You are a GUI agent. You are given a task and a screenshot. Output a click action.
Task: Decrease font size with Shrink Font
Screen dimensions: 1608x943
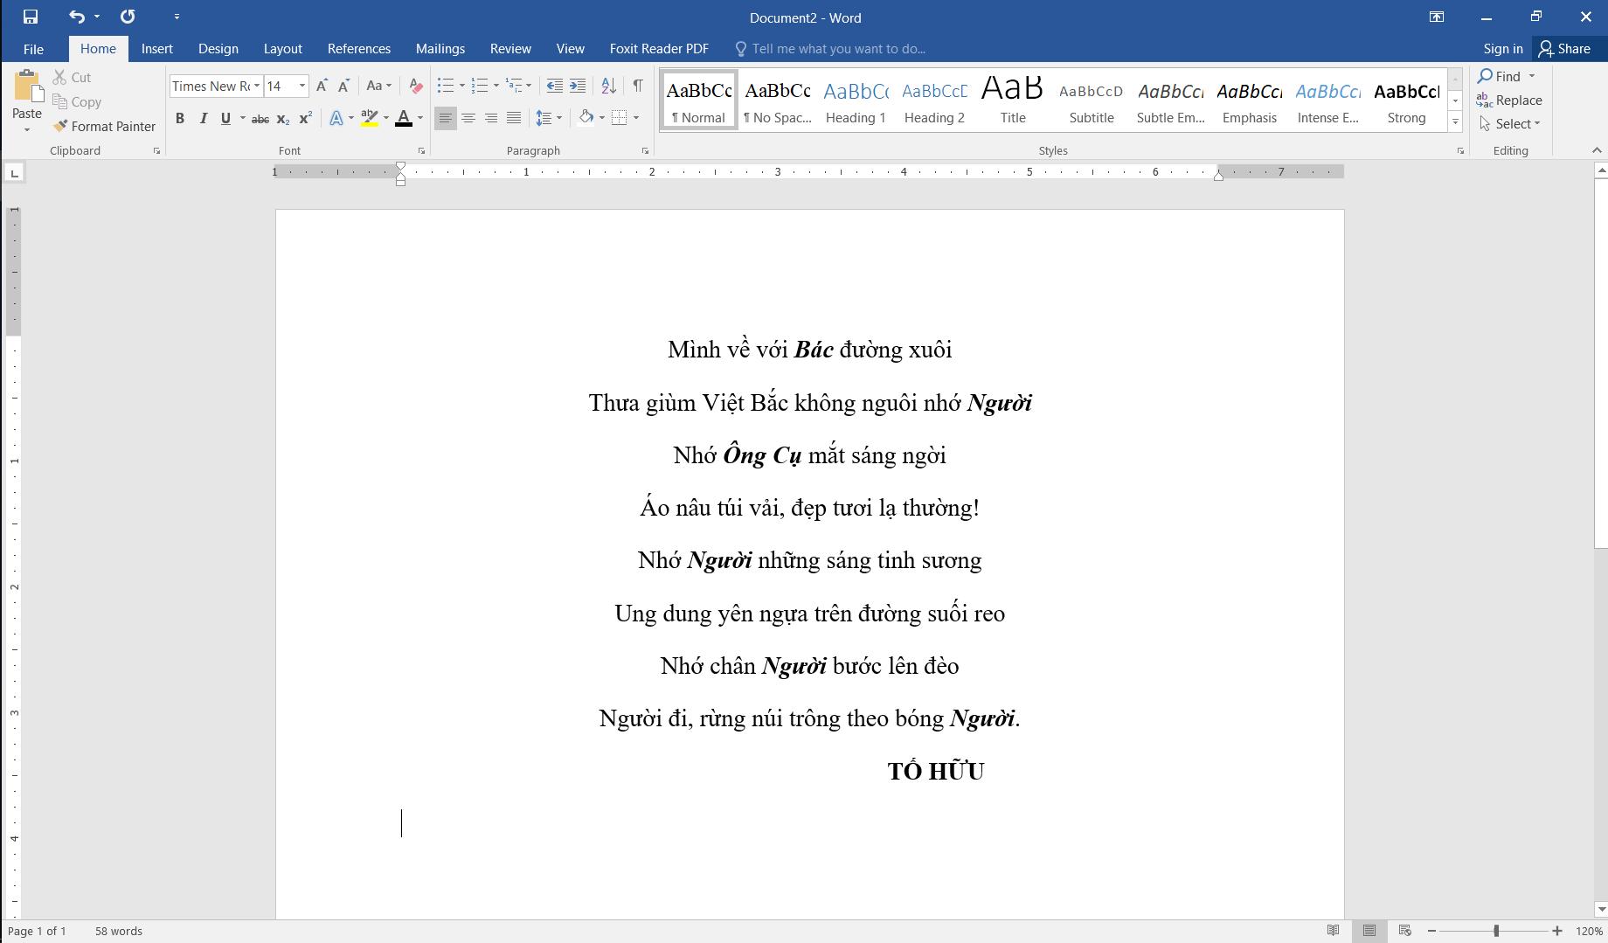(343, 86)
